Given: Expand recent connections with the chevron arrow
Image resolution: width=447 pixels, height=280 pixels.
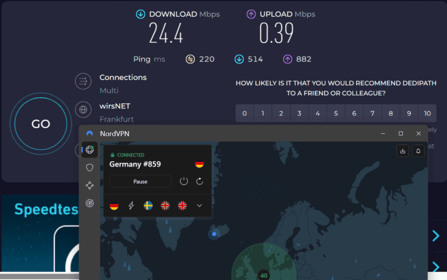Looking at the screenshot, I should (200, 205).
